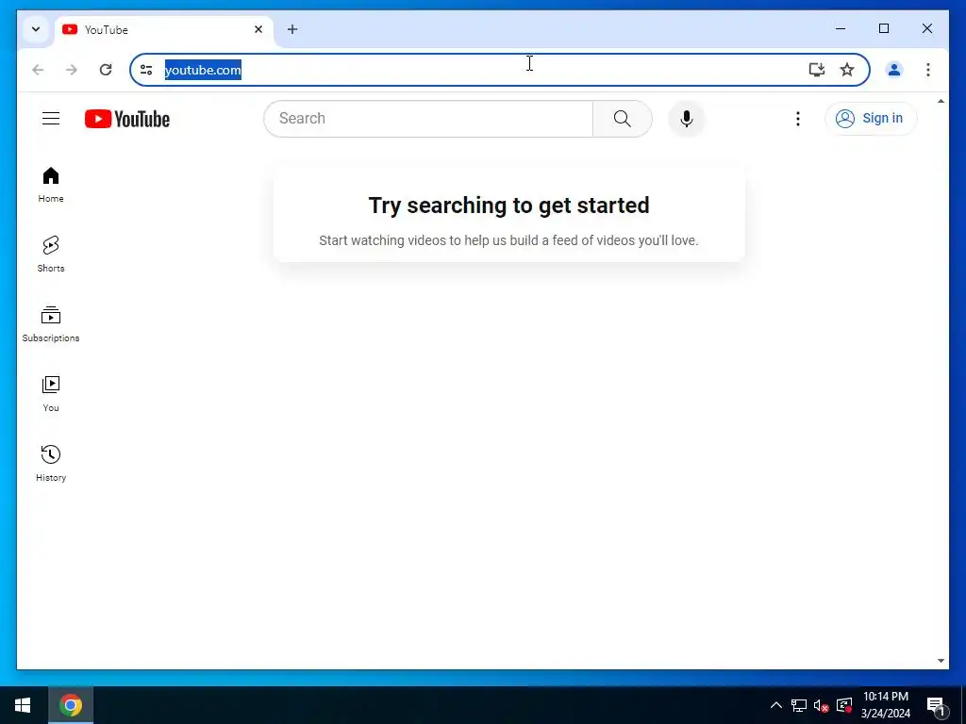Screen dimensions: 966x724
Task: Focus the YouTube Search field
Action: click(x=428, y=118)
